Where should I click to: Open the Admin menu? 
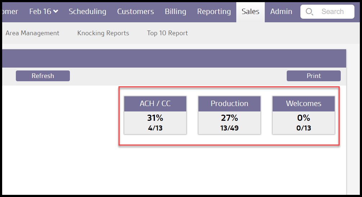pyautogui.click(x=281, y=12)
